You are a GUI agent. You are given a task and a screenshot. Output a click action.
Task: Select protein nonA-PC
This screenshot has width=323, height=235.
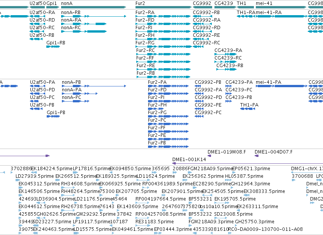click(76, 101)
